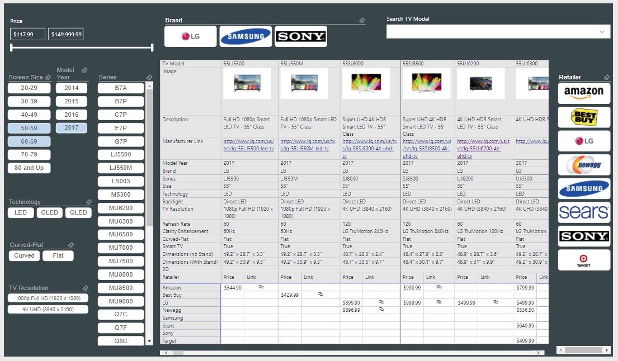
Task: Toggle model year 2014 filter
Action: pyautogui.click(x=72, y=88)
